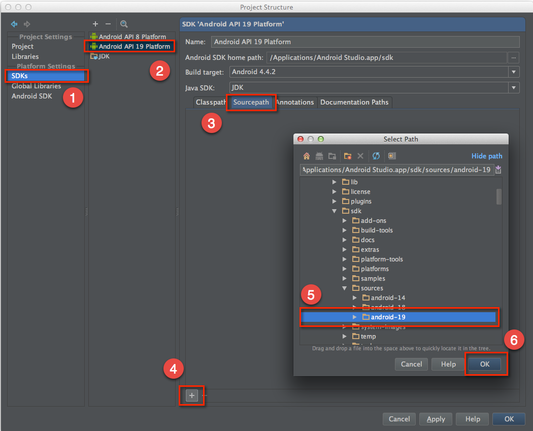Click the Select Path tree scrollbar
This screenshot has height=431, width=533.
pos(499,196)
